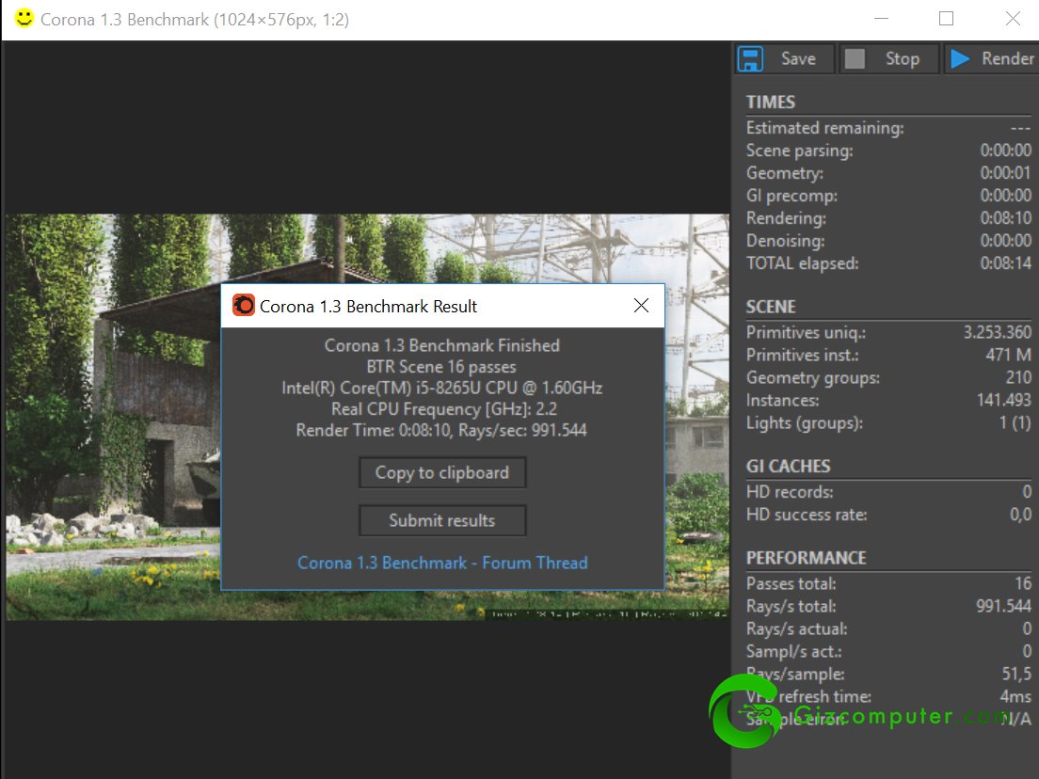This screenshot has height=779, width=1039.
Task: Click the Save button with floppy icon
Action: tap(785, 59)
